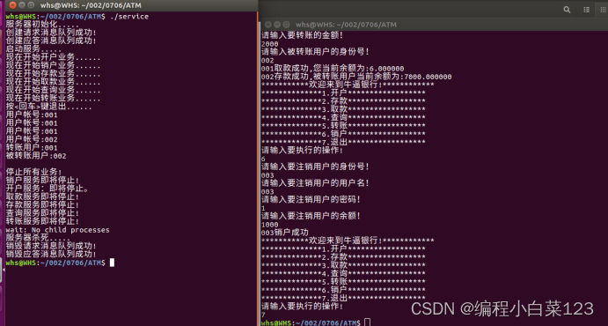Maximize the terminal window running ./service
The width and height of the screenshot is (608, 326).
pos(31,5)
